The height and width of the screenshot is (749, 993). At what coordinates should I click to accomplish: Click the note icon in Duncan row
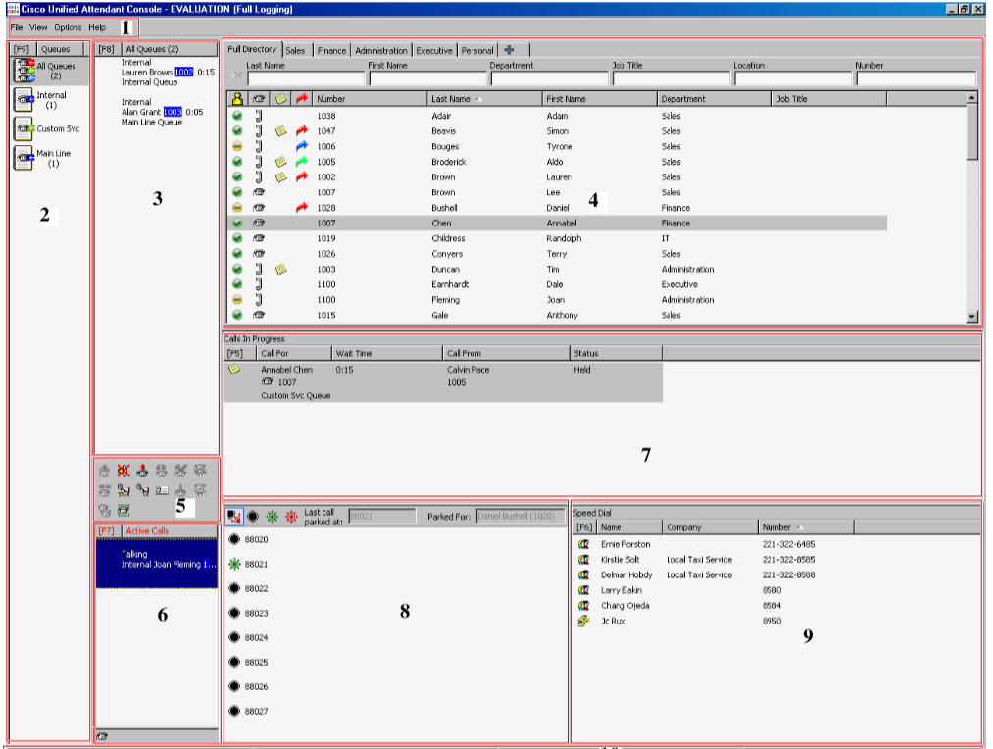(281, 269)
